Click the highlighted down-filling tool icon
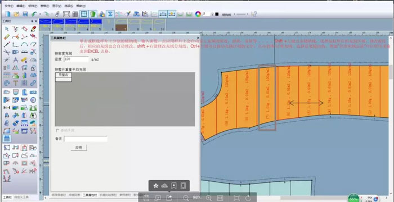Screen dimensions: 394x202 [x=7, y=139]
